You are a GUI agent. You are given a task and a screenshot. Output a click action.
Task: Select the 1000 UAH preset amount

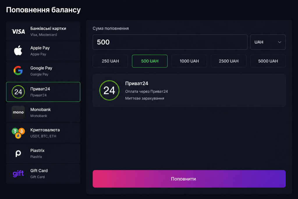click(189, 61)
